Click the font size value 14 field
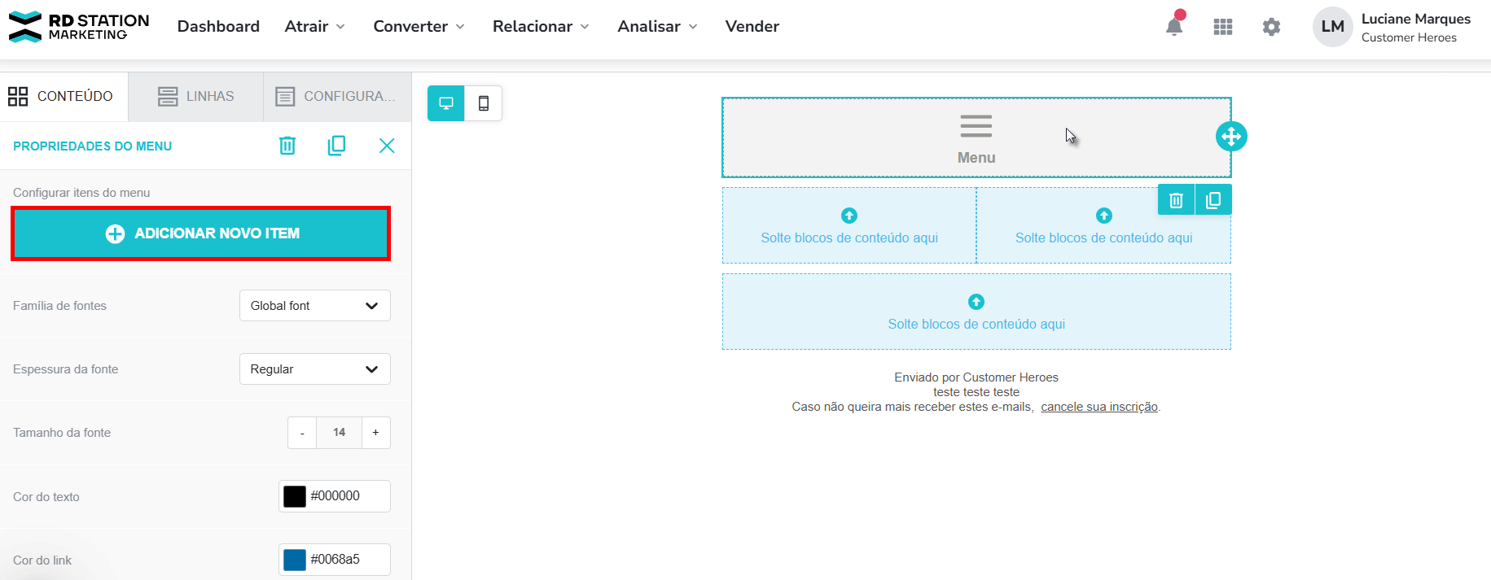The height and width of the screenshot is (580, 1491). click(339, 433)
